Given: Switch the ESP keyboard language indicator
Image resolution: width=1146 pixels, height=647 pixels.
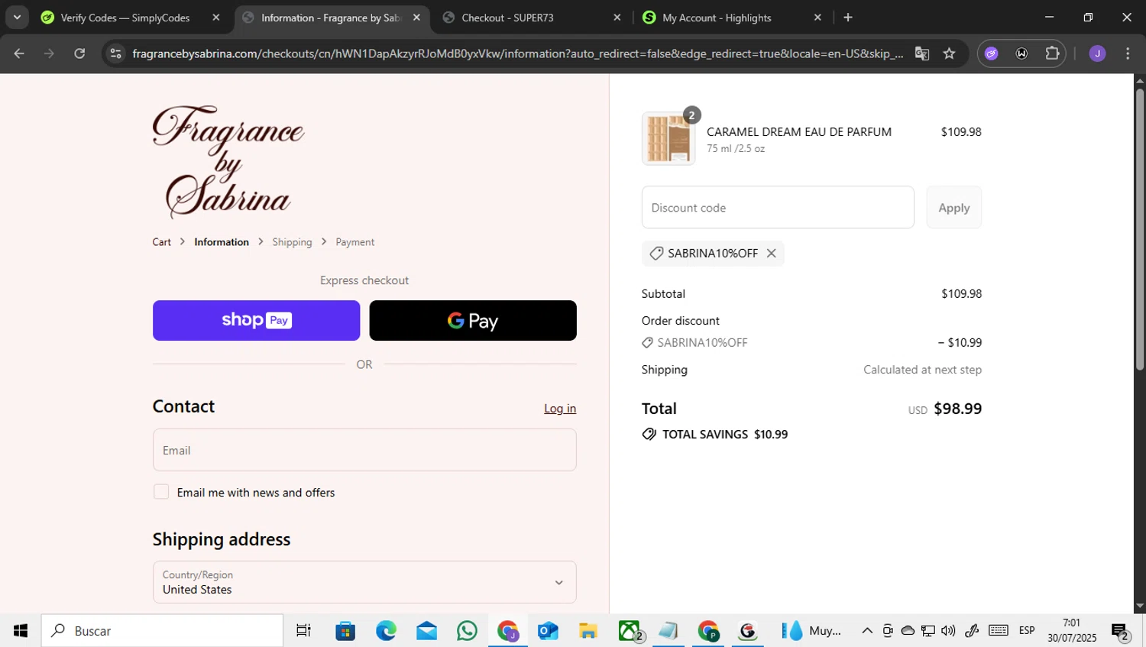Looking at the screenshot, I should click(1027, 630).
